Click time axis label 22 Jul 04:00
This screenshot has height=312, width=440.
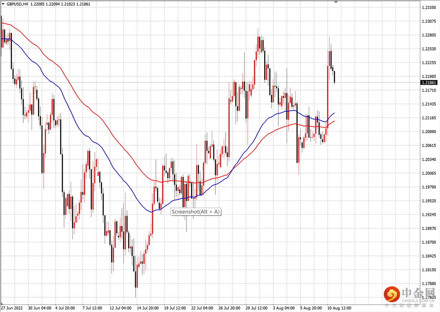click(x=202, y=308)
